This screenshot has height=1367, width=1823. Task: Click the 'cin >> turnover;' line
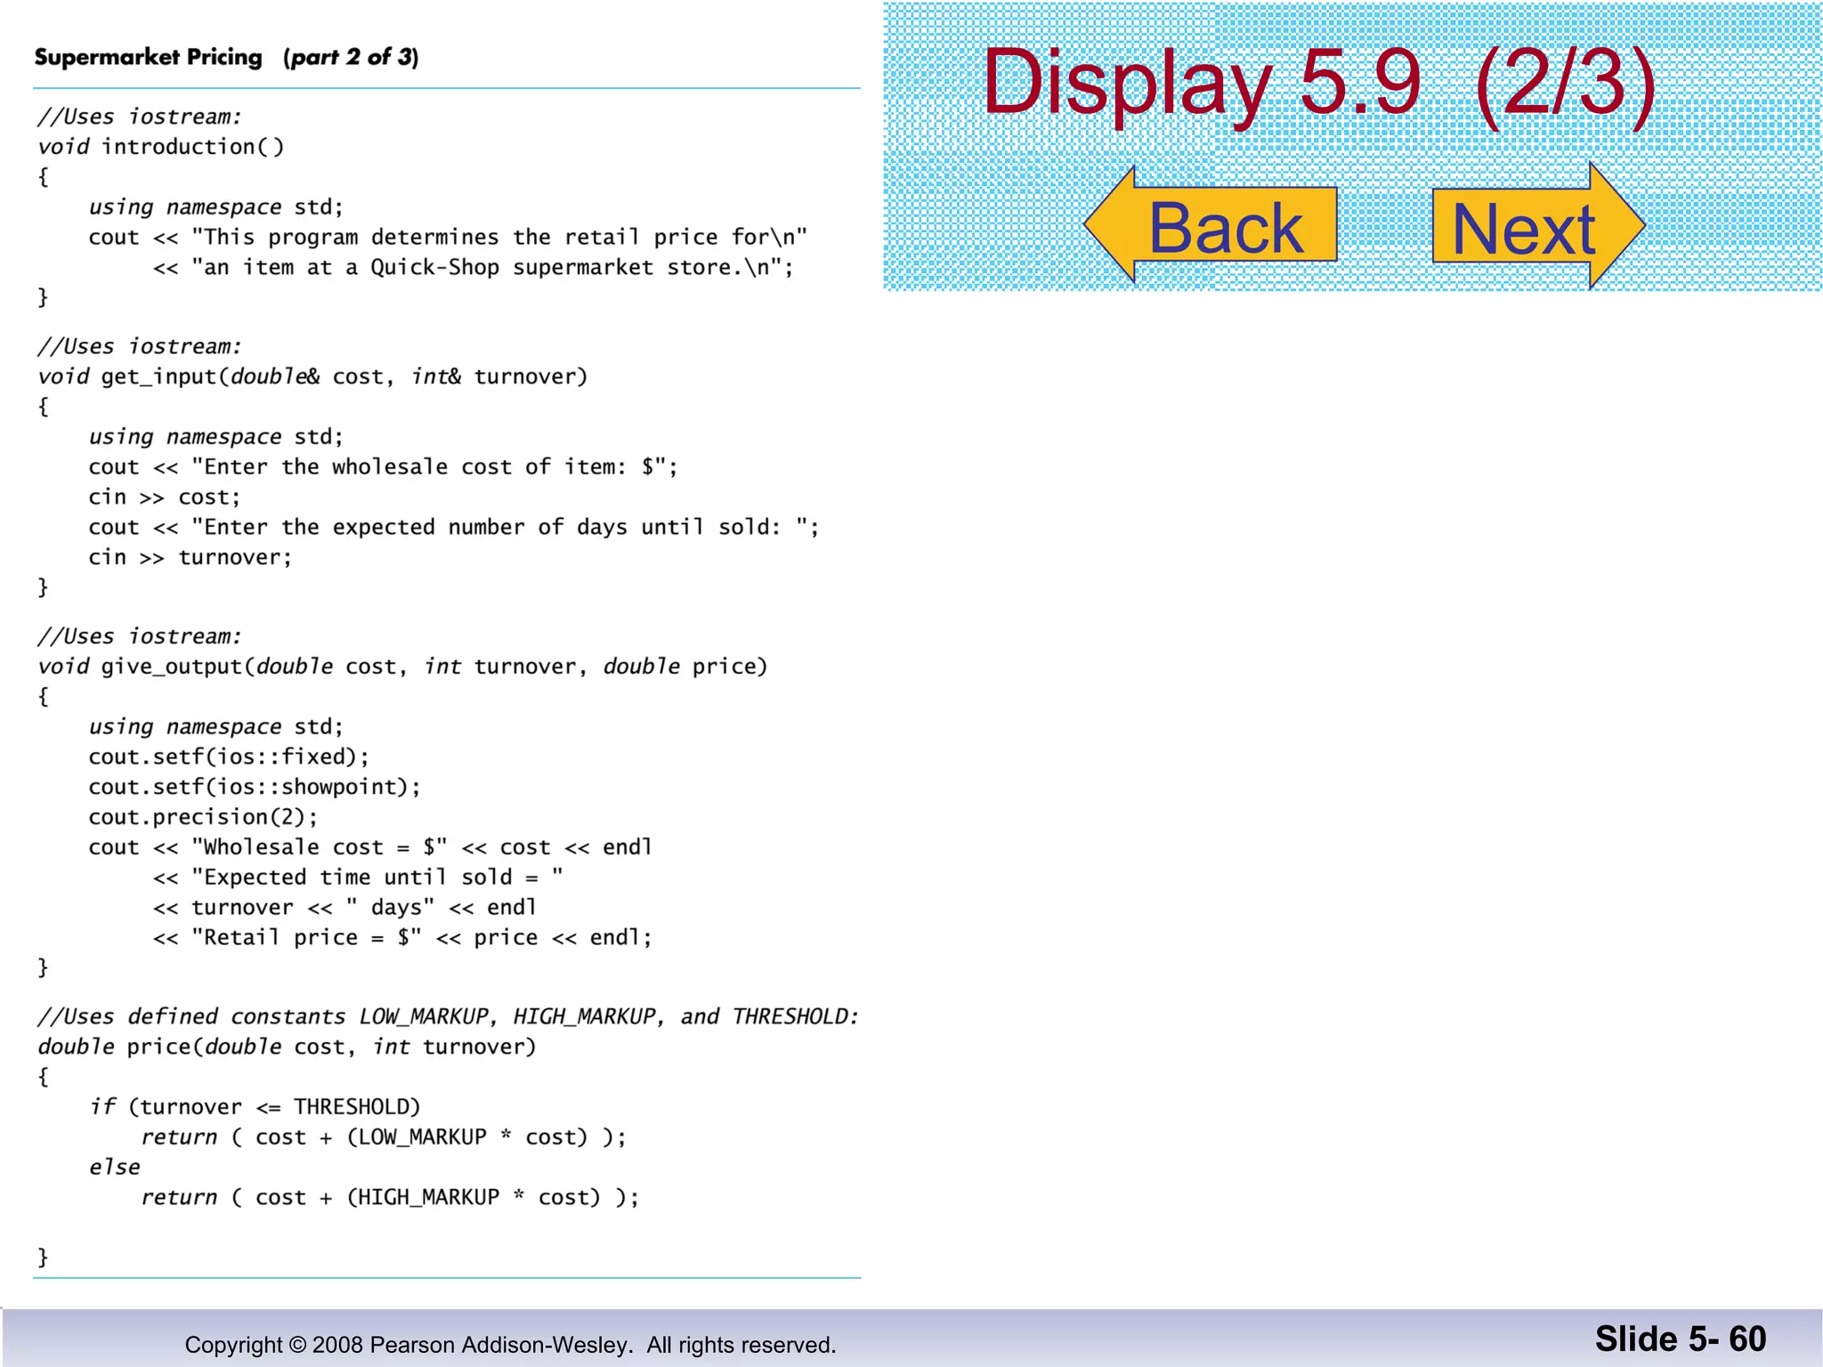click(190, 558)
